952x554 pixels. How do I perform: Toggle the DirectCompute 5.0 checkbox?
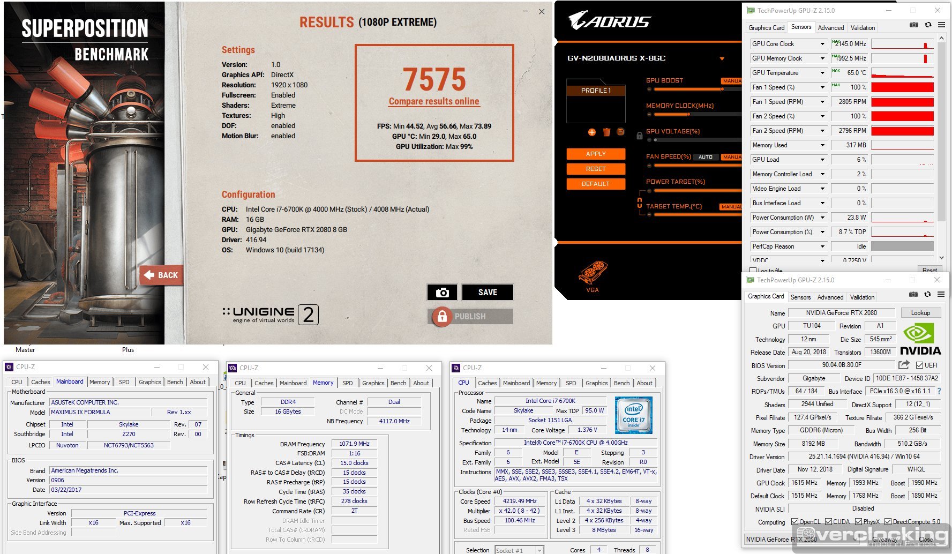pos(888,521)
